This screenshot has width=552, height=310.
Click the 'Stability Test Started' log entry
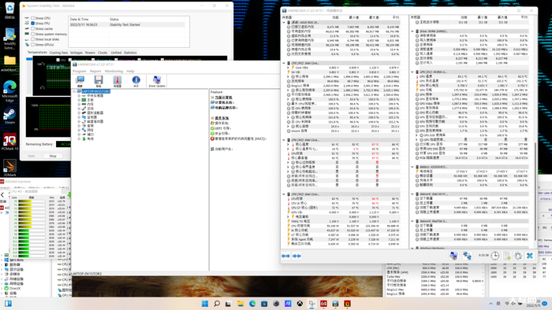click(x=127, y=25)
